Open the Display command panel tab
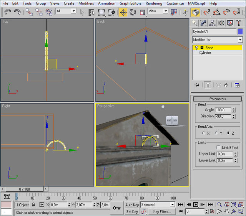Viewport: 246px width, 216px height. (x=230, y=23)
